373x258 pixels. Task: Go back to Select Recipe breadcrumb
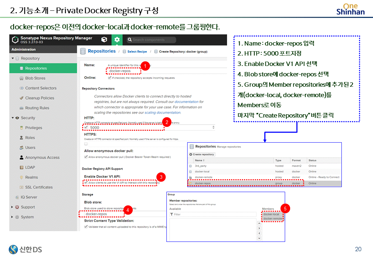[137, 52]
